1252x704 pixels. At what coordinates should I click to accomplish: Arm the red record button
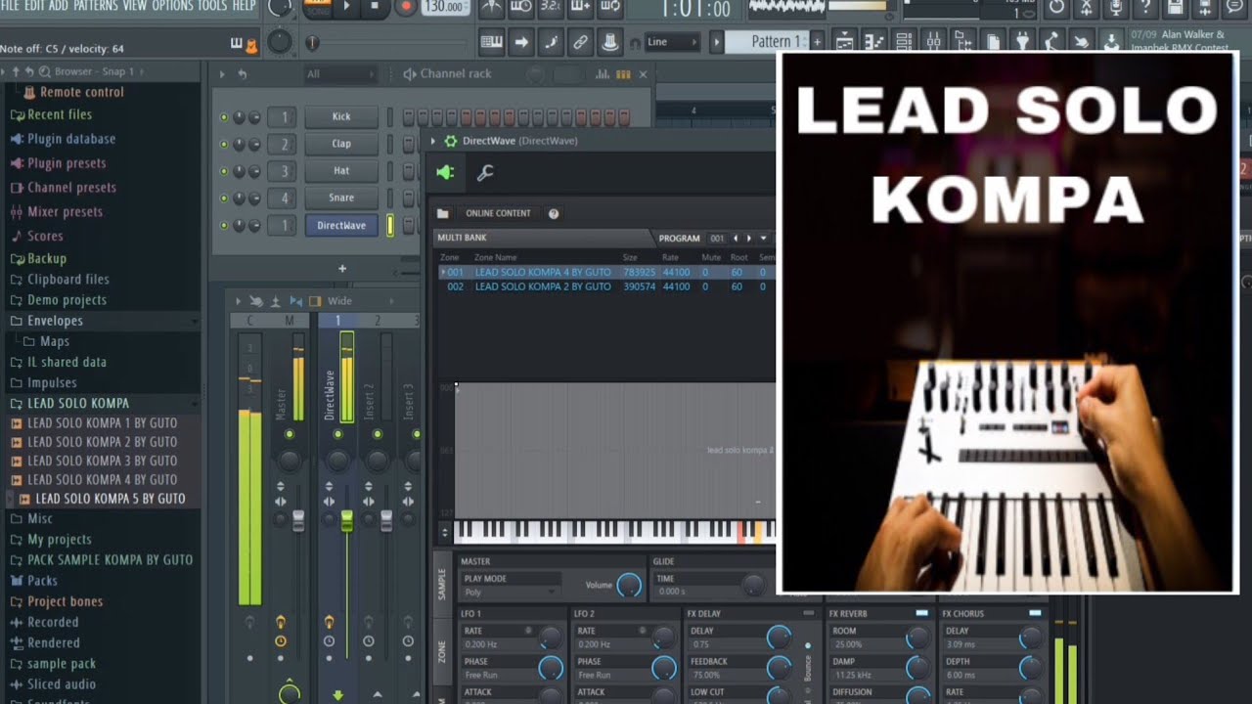coord(406,7)
